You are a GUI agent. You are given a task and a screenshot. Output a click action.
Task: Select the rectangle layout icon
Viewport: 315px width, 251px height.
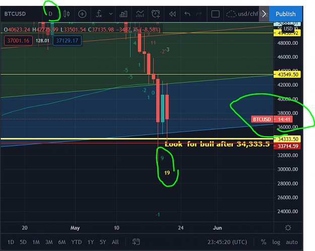point(215,14)
